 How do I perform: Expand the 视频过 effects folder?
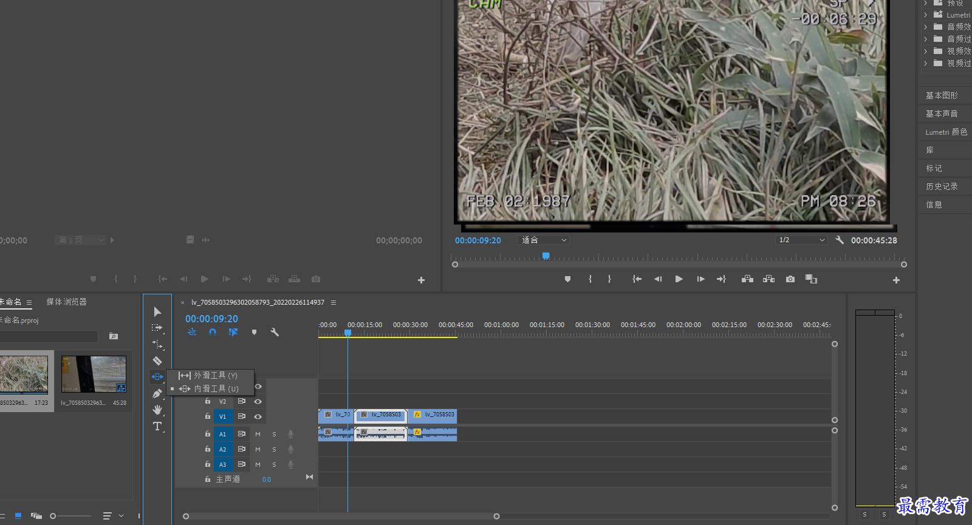click(925, 63)
